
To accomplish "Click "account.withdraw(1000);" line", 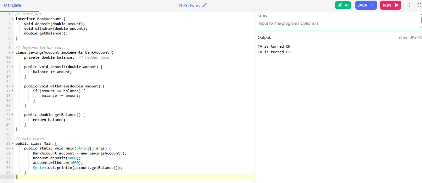I will click(x=58, y=163).
